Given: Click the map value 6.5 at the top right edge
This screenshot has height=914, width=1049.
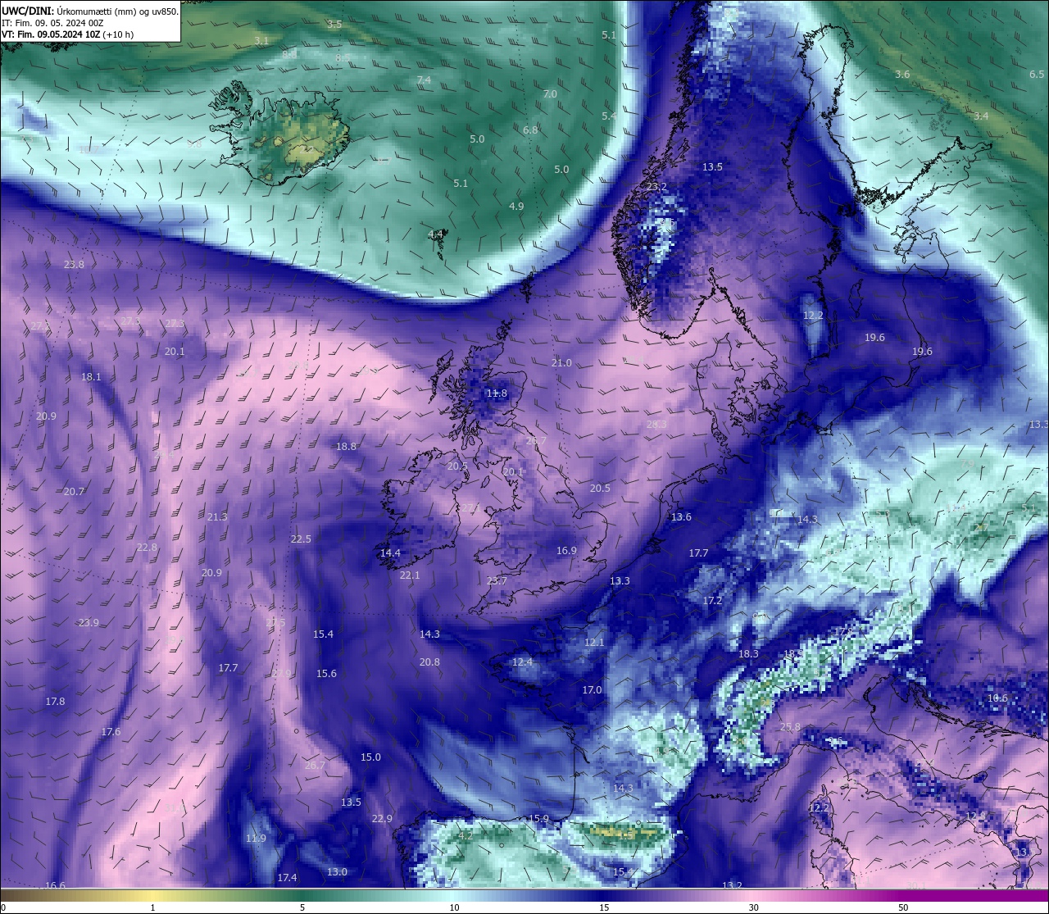Looking at the screenshot, I should [x=1036, y=74].
